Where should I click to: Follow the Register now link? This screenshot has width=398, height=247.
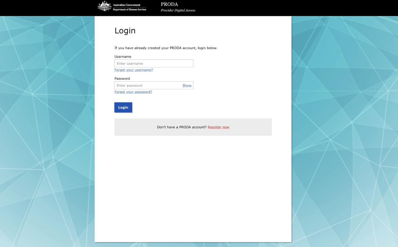point(218,127)
